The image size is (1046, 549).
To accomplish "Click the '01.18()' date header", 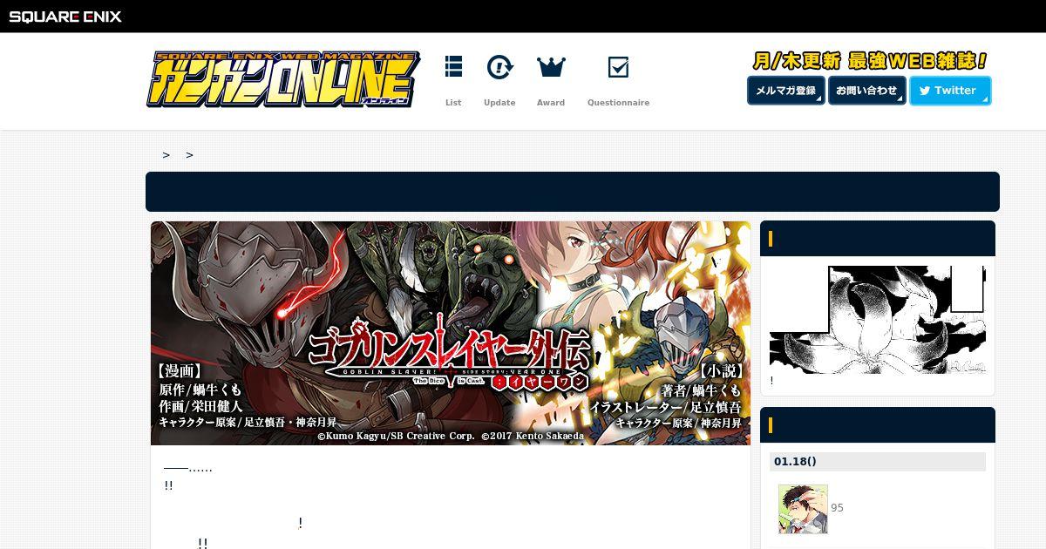I will (x=878, y=462).
